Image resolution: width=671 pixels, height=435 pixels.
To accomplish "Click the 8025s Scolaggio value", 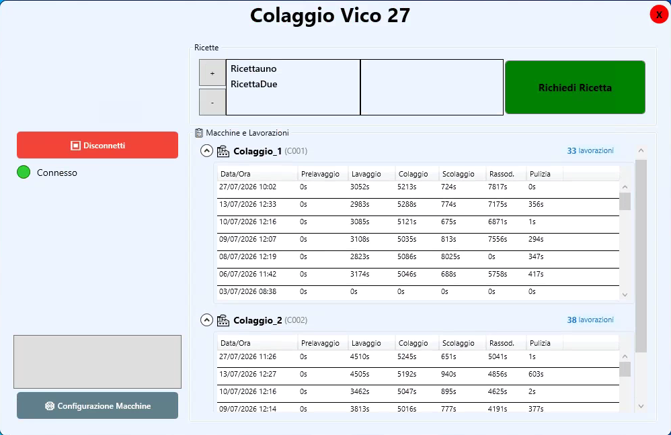I will coord(450,257).
